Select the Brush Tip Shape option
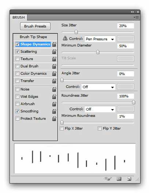The image size is (150, 193). point(33,37)
